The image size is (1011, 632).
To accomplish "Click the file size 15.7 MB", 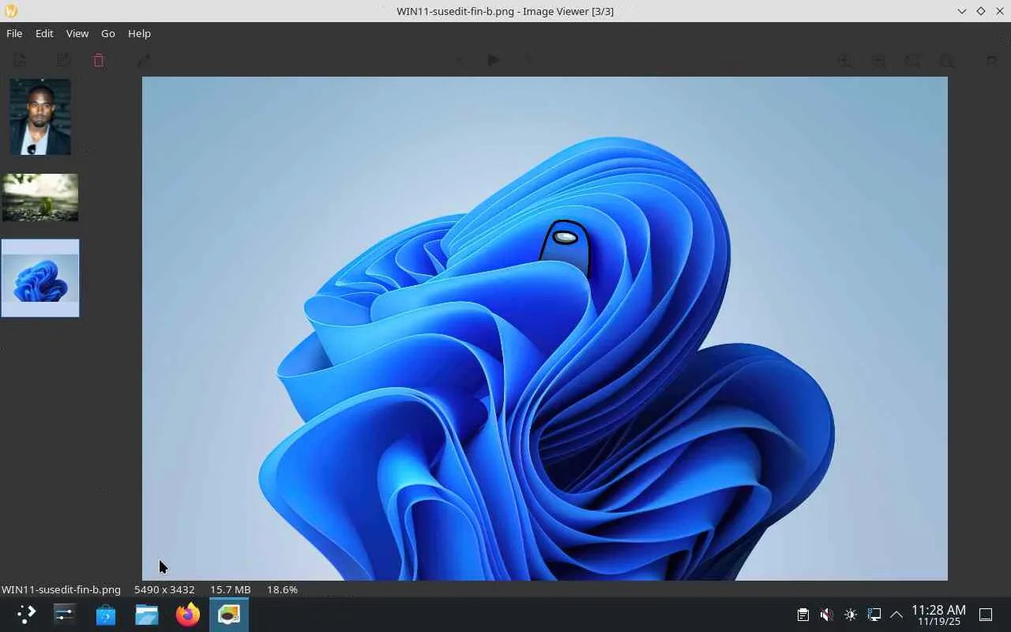I will [231, 589].
